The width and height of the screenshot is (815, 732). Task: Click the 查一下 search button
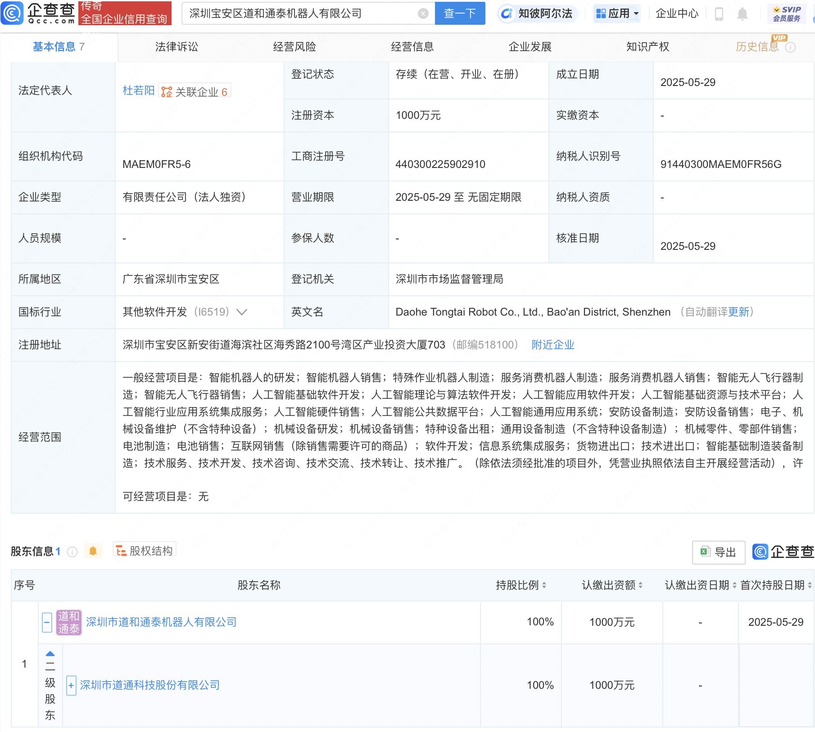(x=460, y=14)
